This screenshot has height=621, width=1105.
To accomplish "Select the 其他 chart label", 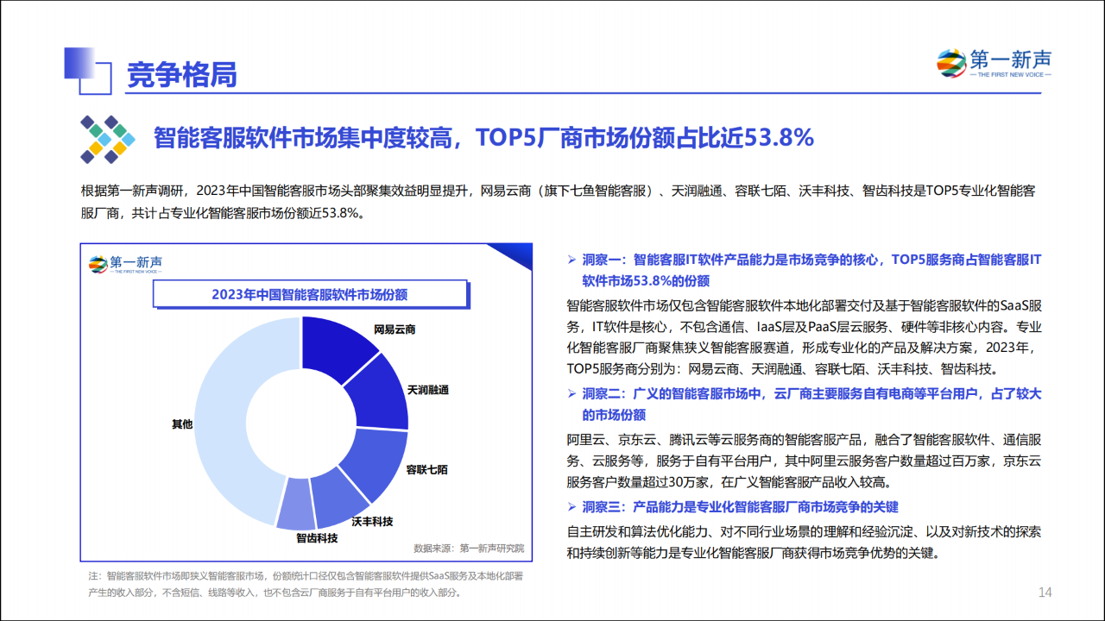I will pos(182,423).
